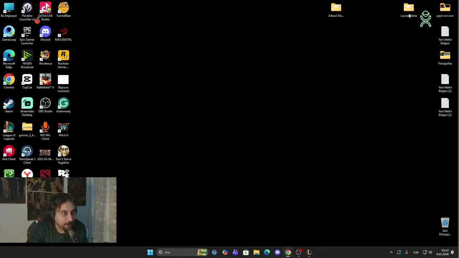This screenshot has width=459, height=258.
Task: Select GameLoop desktop shortcut
Action: coord(9,34)
